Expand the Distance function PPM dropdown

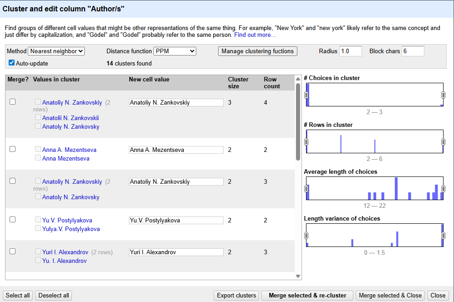tap(175, 51)
